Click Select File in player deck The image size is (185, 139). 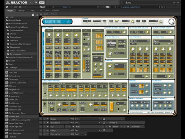(67, 7)
